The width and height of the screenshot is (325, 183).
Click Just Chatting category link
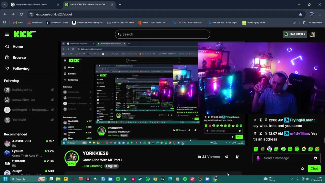pyautogui.click(x=92, y=166)
